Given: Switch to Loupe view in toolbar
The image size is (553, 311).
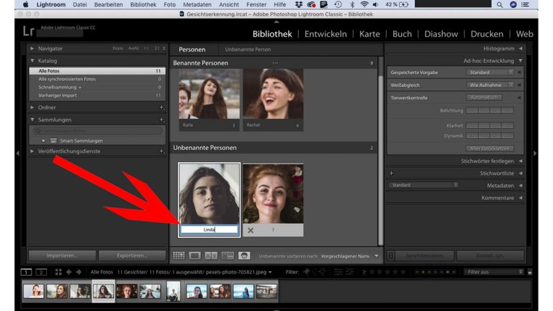Looking at the screenshot, I should 195,256.
